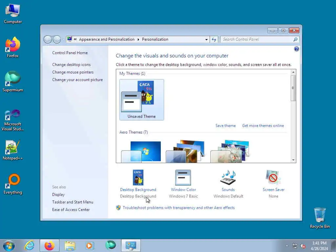The height and width of the screenshot is (252, 336).
Task: Click the network tray icon
Action: click(295, 246)
